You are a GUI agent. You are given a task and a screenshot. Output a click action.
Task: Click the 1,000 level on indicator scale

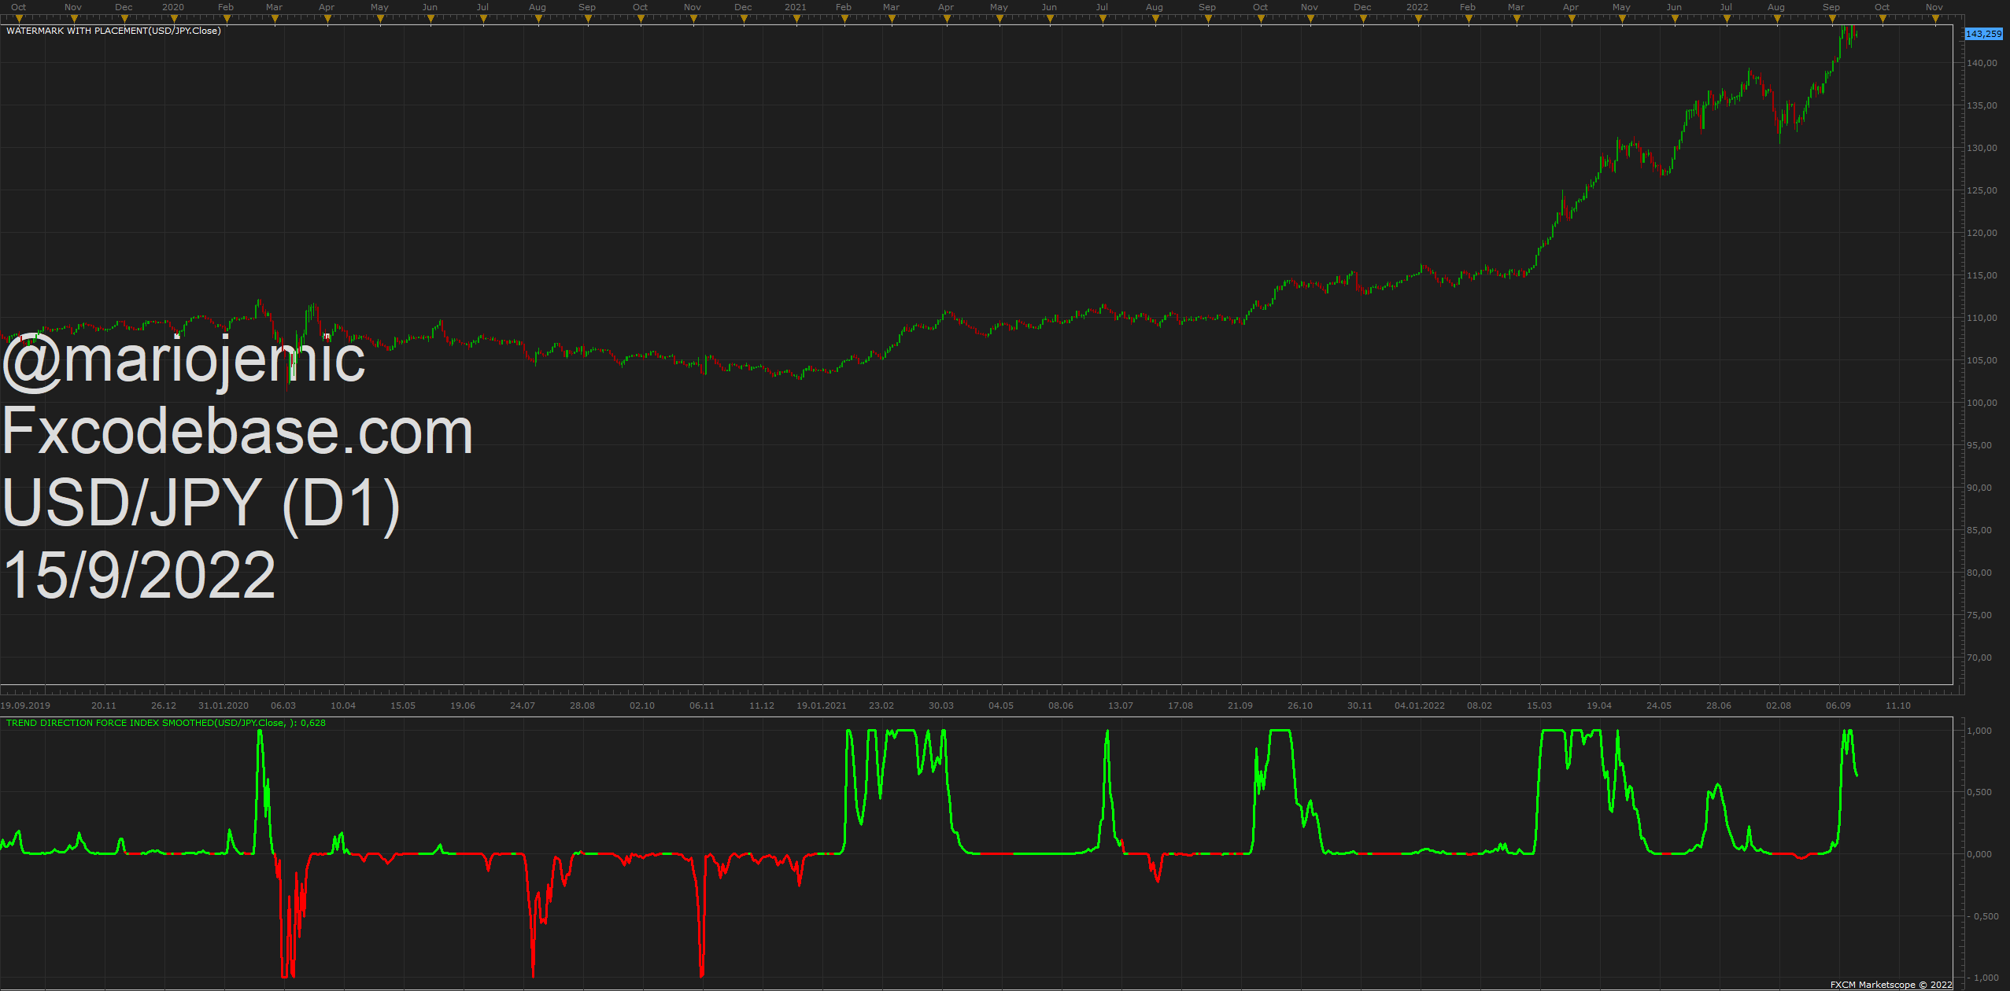[1979, 731]
